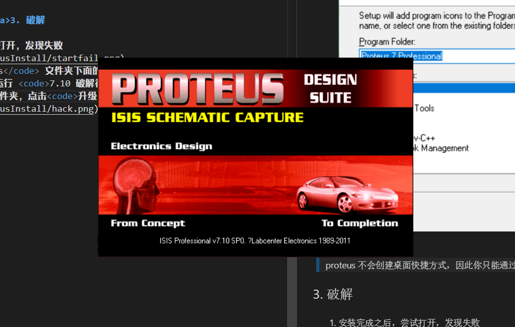The image size is (515, 327).
Task: Click the From Concept caption
Action: click(x=148, y=223)
